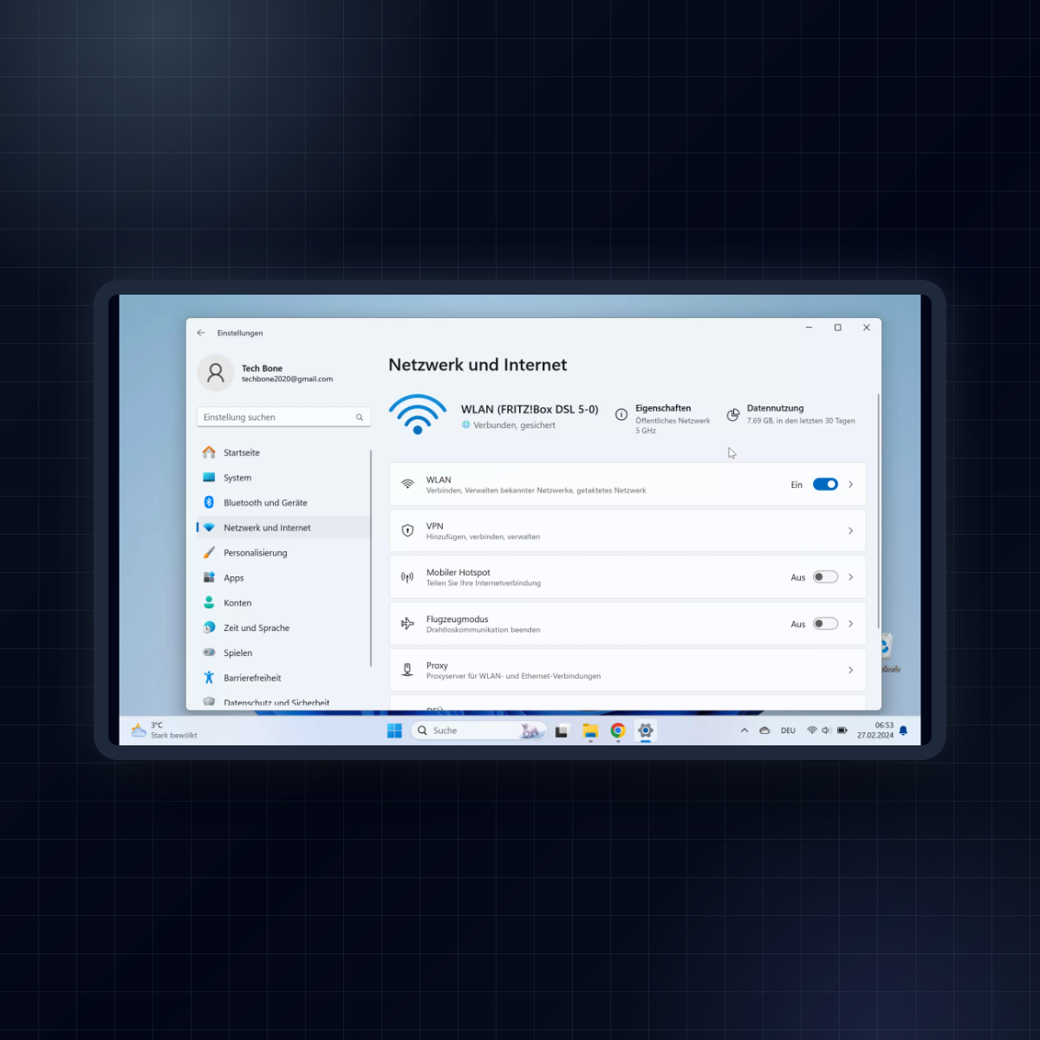Image resolution: width=1040 pixels, height=1040 pixels.
Task: Select System in the sidebar
Action: pos(283,478)
